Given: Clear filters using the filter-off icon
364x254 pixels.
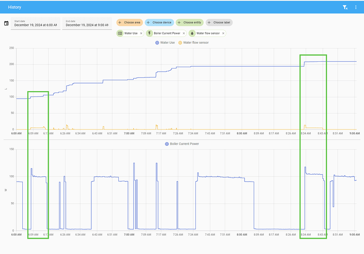Looking at the screenshot, I should 344,7.
